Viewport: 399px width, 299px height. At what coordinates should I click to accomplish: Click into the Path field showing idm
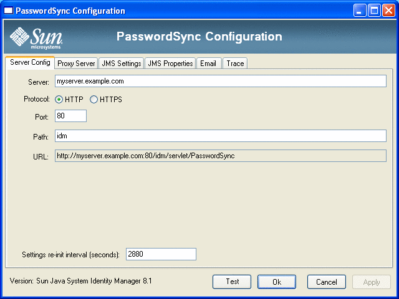221,136
